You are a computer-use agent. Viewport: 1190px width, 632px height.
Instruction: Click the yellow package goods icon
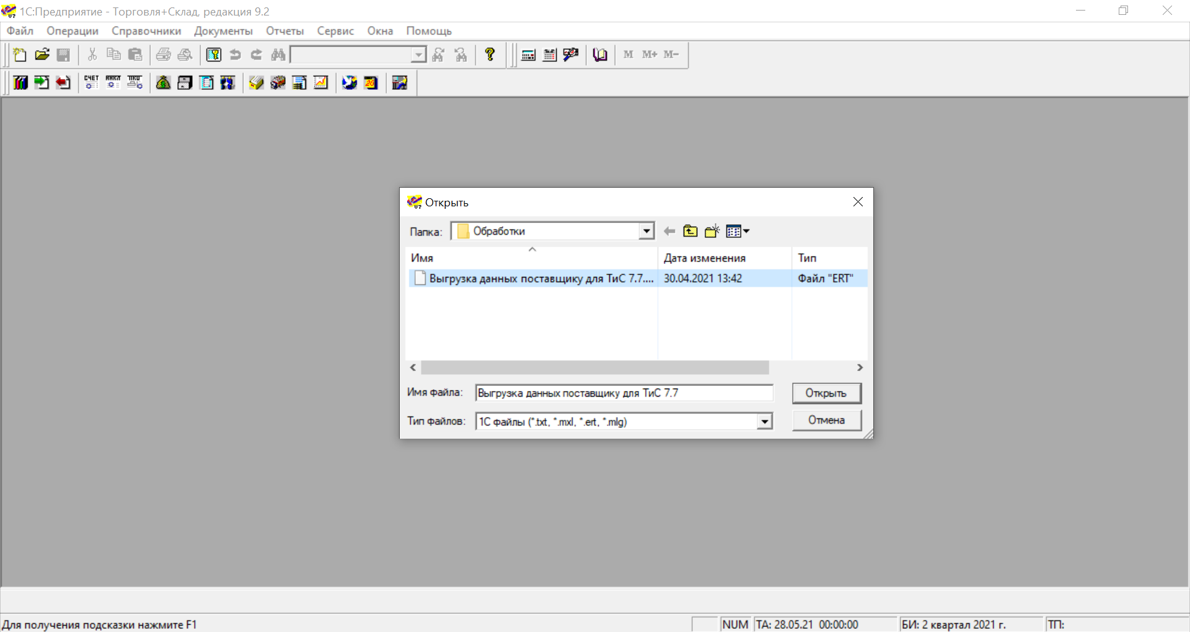(x=257, y=82)
